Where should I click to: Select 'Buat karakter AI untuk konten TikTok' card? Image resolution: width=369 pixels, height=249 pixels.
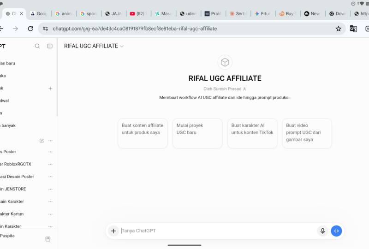click(252, 133)
